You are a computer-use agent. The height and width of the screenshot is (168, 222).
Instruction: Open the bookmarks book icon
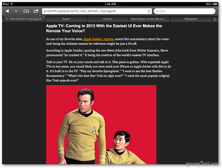pos(26,11)
